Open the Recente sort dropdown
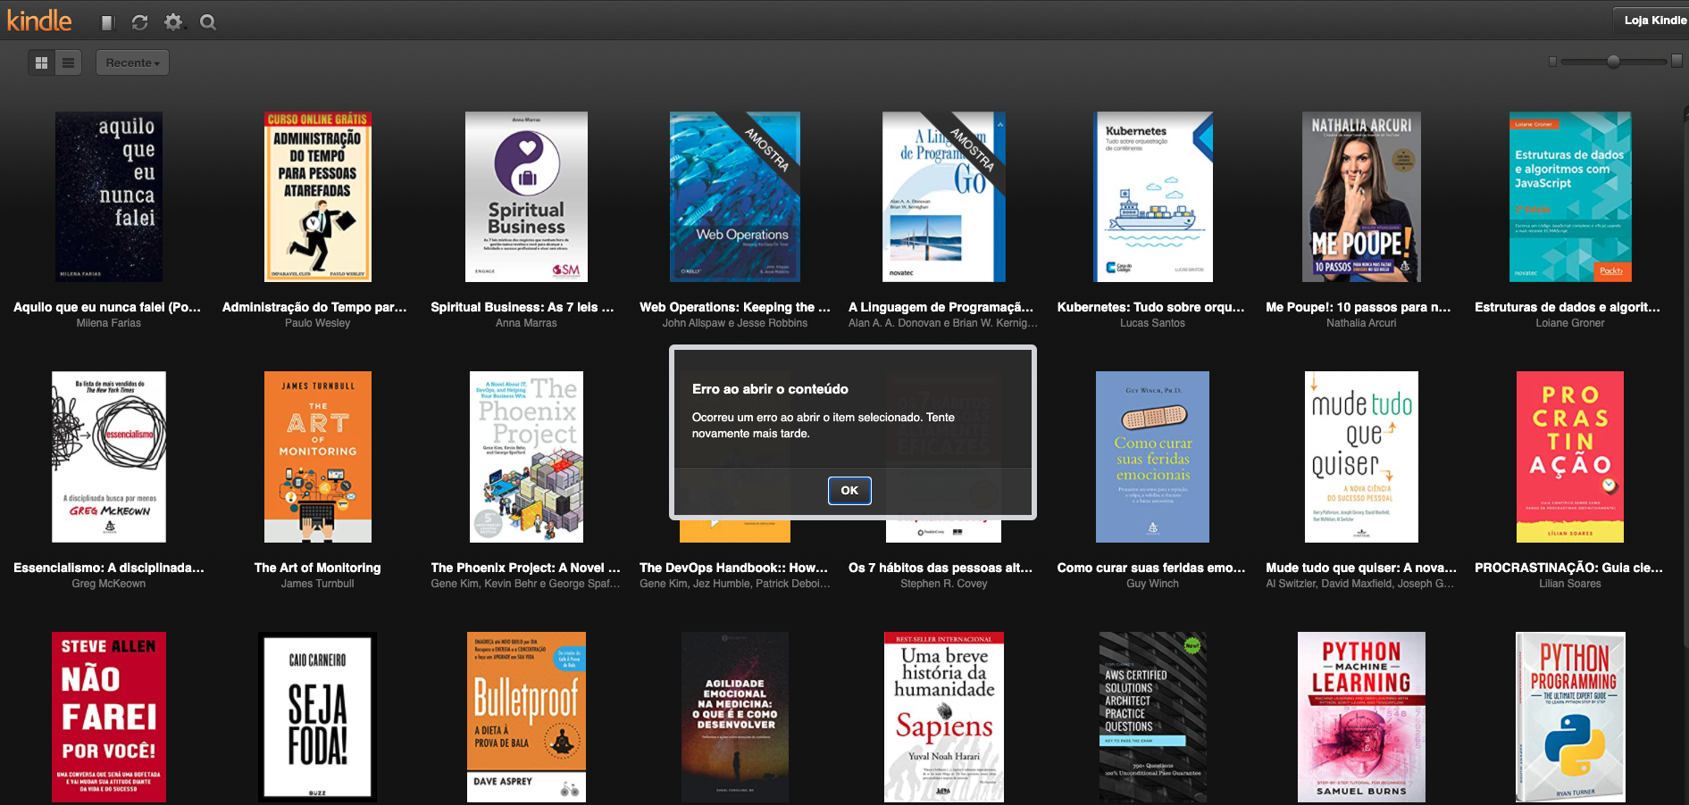1689x805 pixels. pyautogui.click(x=132, y=62)
